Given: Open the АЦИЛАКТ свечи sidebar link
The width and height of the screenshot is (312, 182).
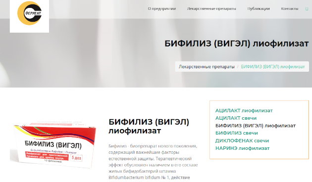Looking at the screenshot, I should [236, 118].
